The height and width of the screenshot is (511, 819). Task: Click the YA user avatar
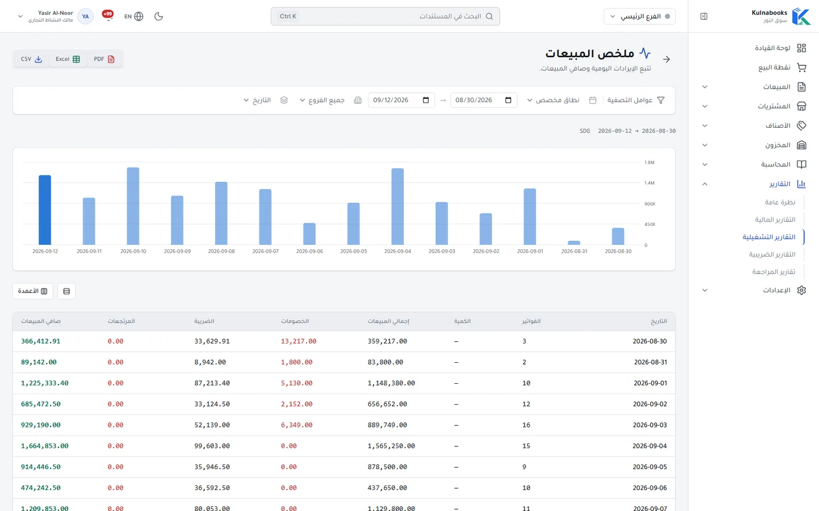tap(85, 16)
